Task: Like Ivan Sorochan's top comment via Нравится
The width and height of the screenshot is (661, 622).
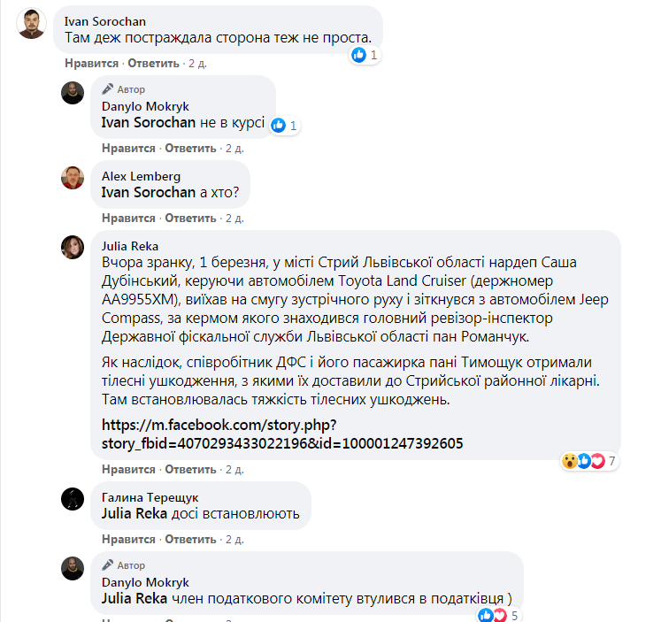Action: click(x=91, y=65)
